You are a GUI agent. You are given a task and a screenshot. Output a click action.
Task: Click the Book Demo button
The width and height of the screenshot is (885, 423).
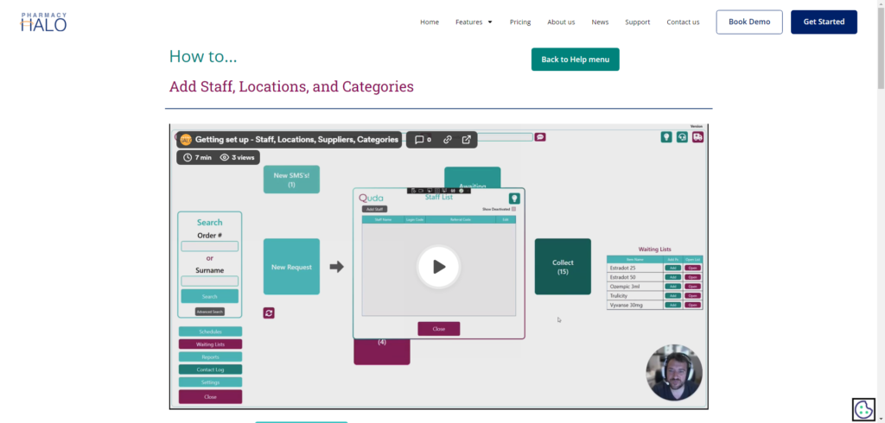pyautogui.click(x=749, y=22)
